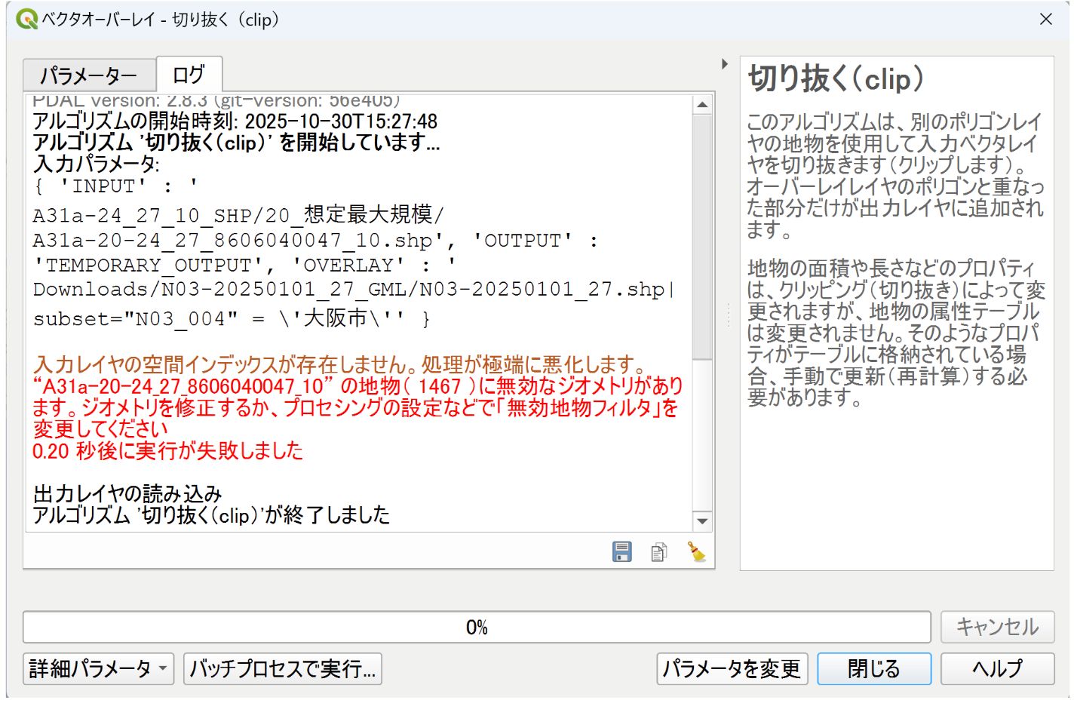Click the log vertical scrollbar thumb
The height and width of the screenshot is (703, 1074).
click(703, 237)
